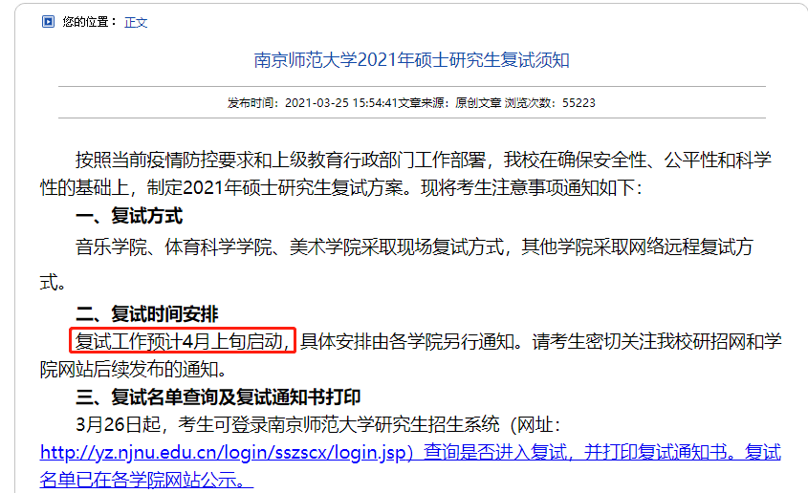Open the yz.njnu.edu.cn login URL link

coord(227,451)
